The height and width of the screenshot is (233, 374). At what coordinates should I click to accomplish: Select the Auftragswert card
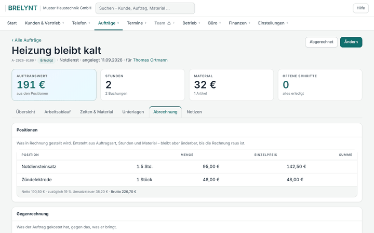pos(54,85)
